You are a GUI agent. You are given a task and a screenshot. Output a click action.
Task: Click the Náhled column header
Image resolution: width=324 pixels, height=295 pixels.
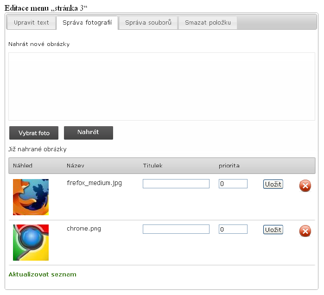(x=23, y=166)
